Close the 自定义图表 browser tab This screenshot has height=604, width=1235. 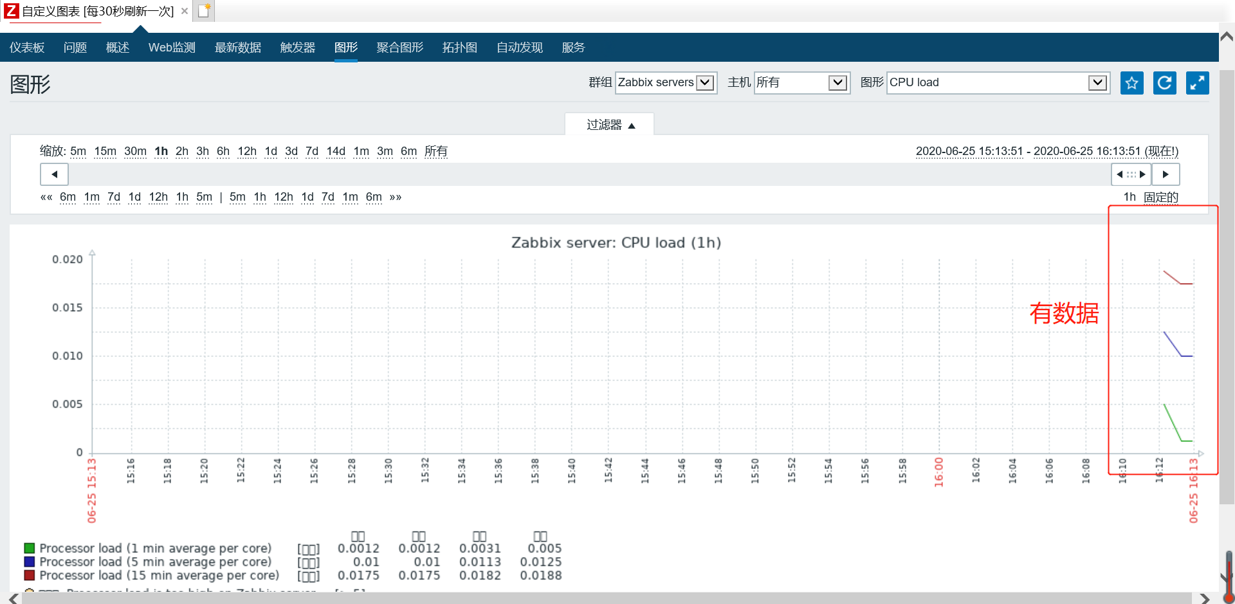click(185, 11)
